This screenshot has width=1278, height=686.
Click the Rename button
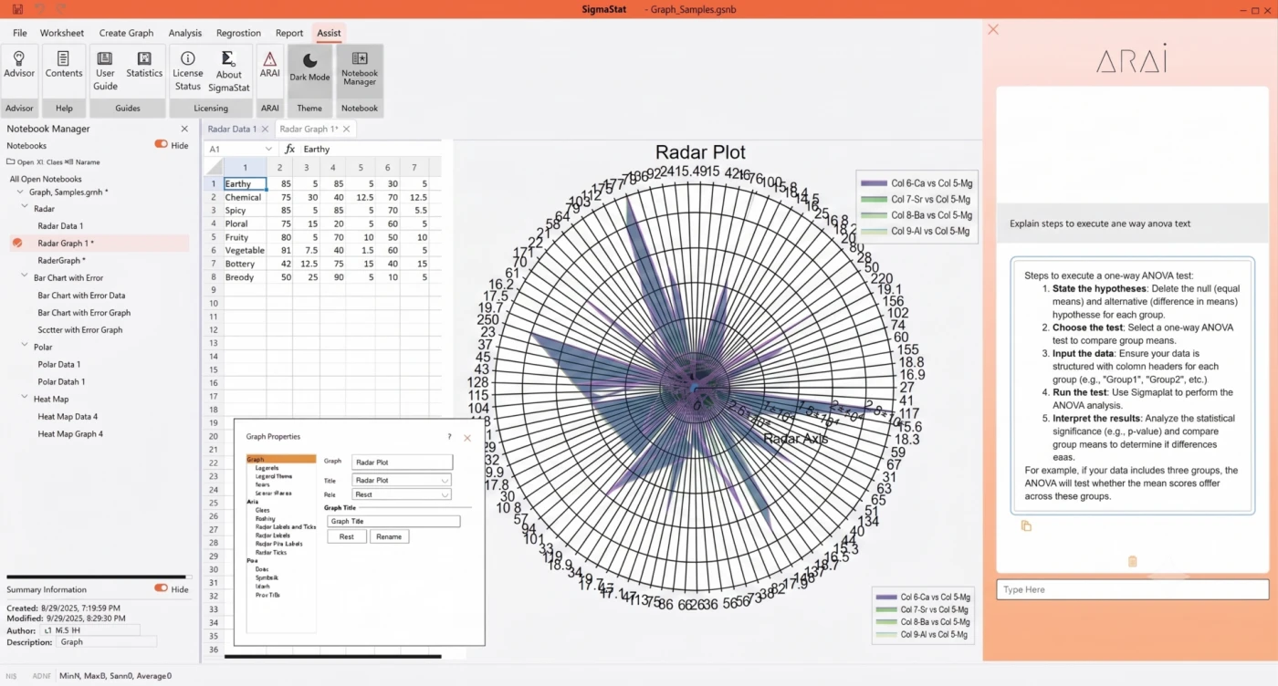coord(389,536)
